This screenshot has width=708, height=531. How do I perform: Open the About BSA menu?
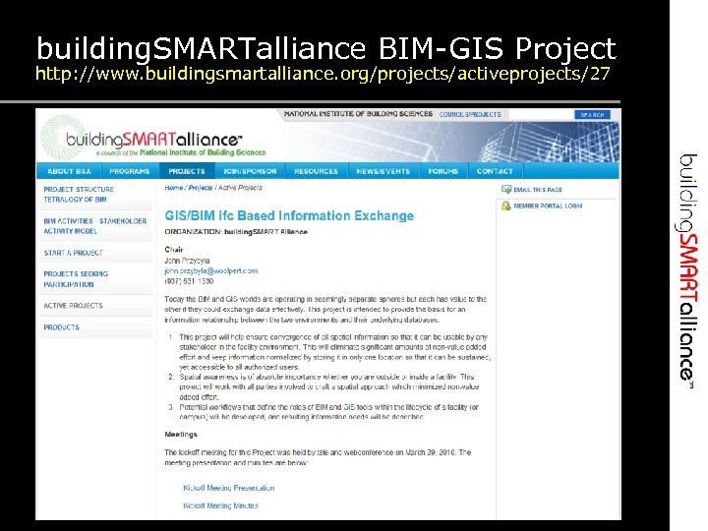69,171
